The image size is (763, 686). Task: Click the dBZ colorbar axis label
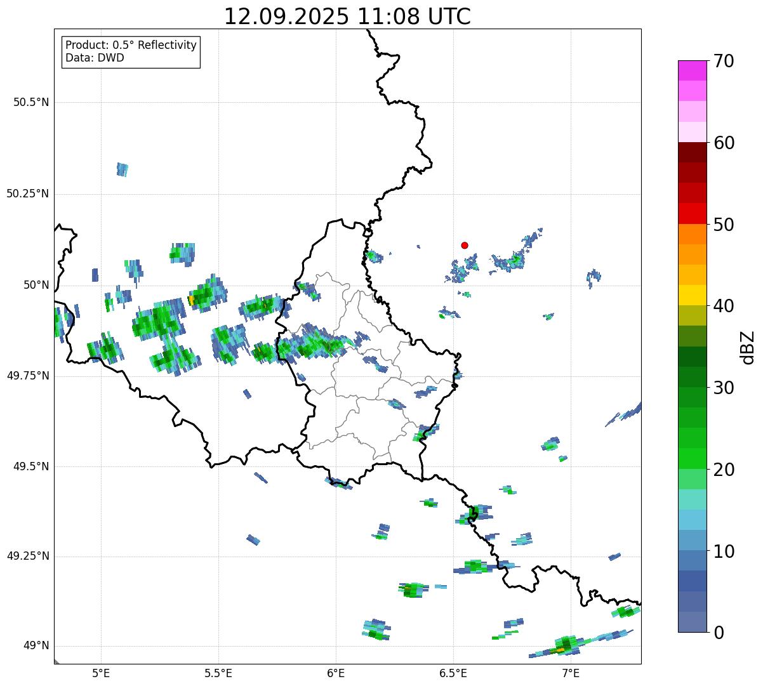click(x=748, y=346)
